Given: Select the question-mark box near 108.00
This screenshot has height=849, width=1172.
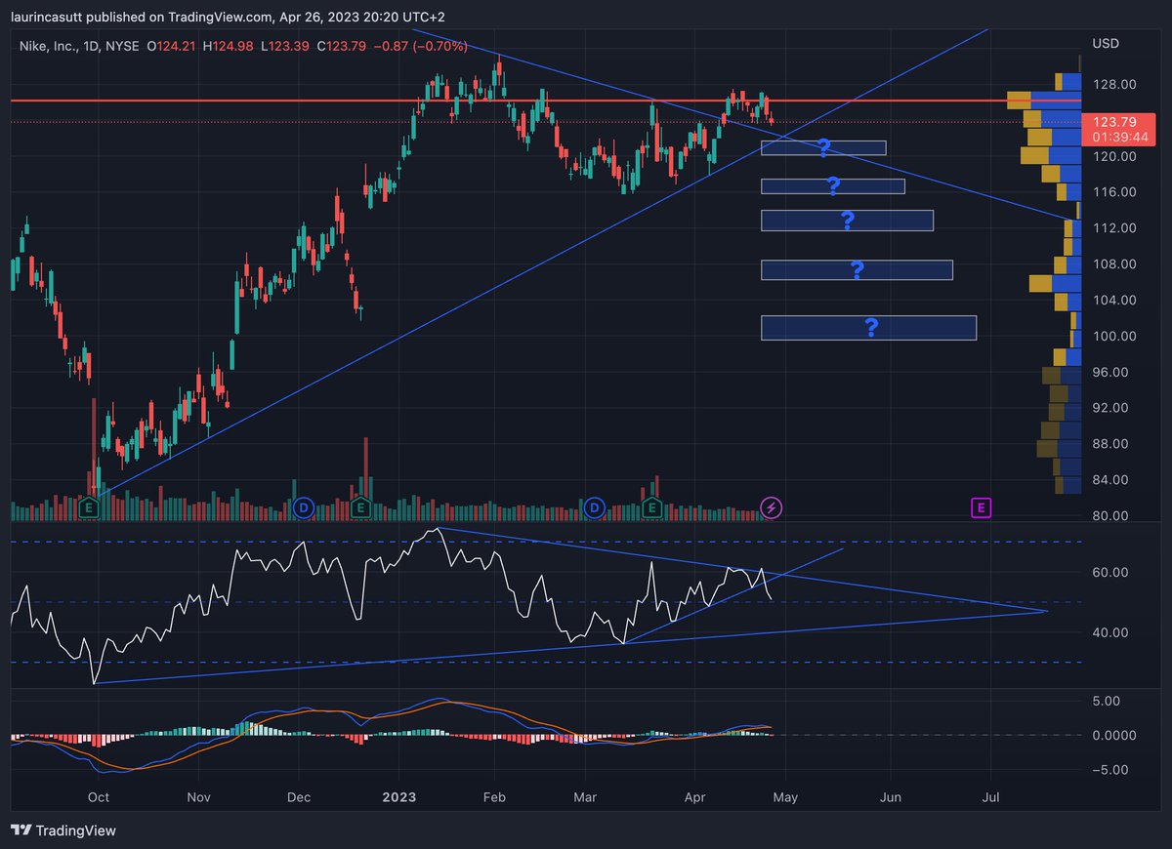Looking at the screenshot, I should (857, 270).
